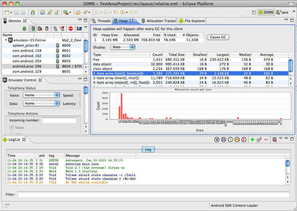Click the Clear Log icon in LogCat
This screenshot has height=211, width=297.
tap(275, 140)
